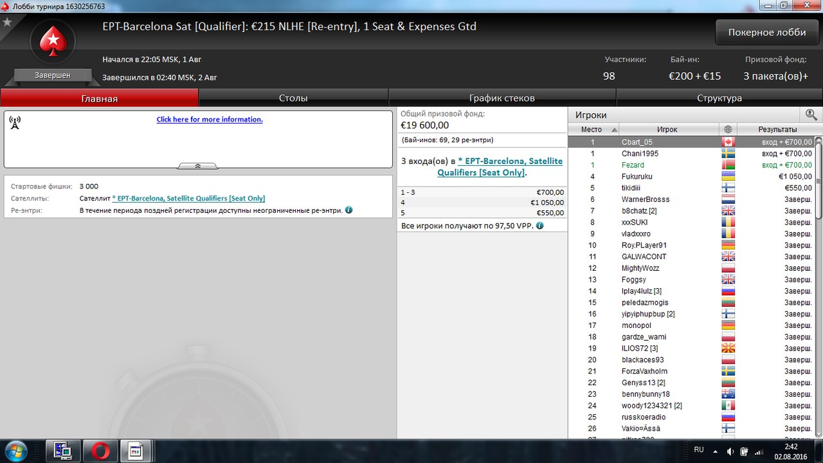Click Завершен status label

click(53, 75)
